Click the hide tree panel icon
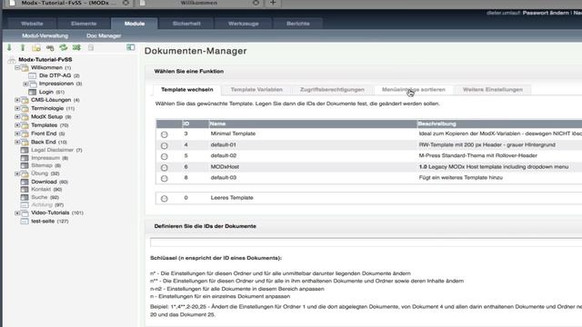This screenshot has width=582, height=327. point(131,47)
